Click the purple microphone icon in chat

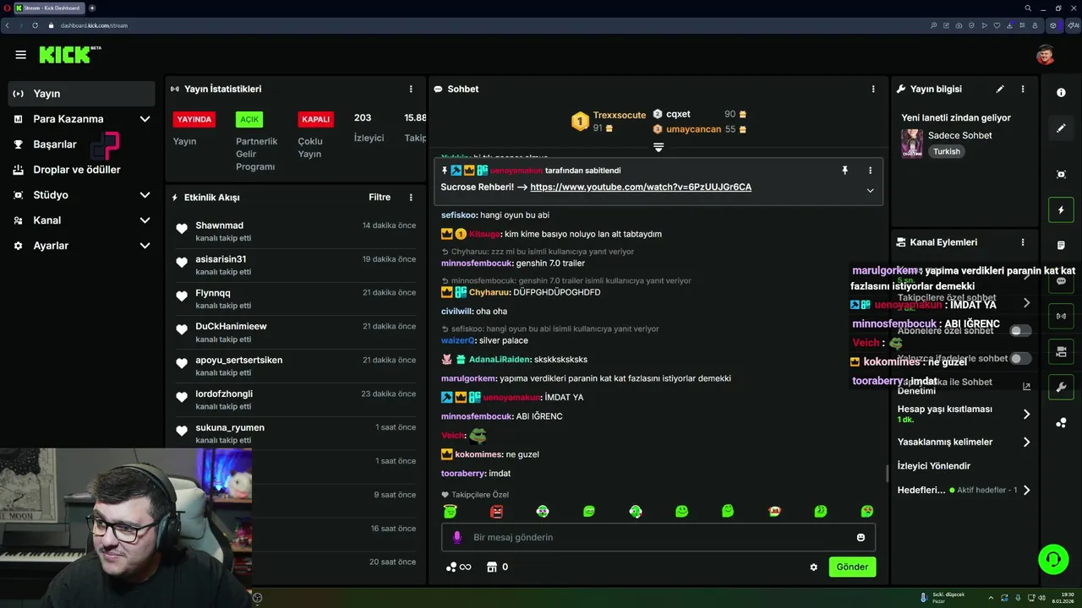[x=456, y=537]
